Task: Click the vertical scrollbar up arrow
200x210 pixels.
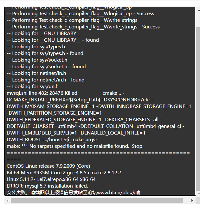Action: [198, 10]
